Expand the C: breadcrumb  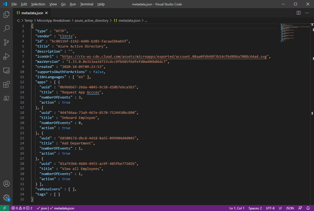tap(18, 21)
